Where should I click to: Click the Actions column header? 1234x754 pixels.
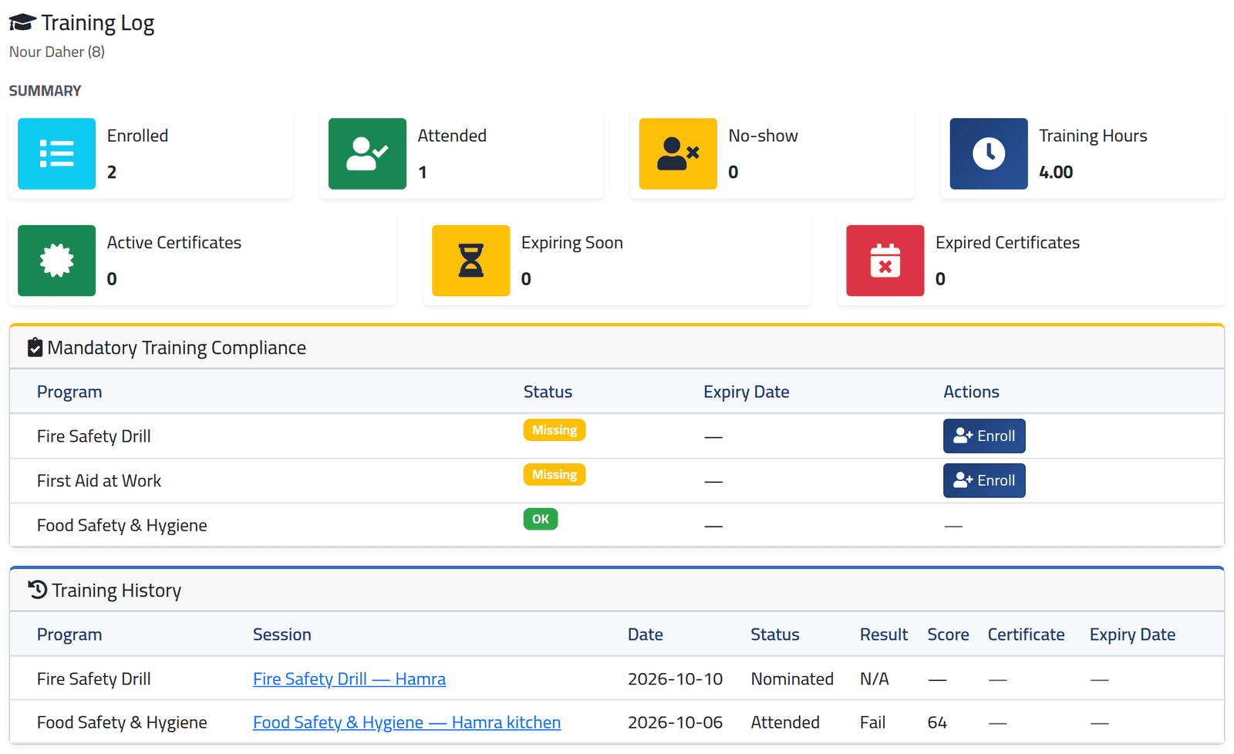971,392
